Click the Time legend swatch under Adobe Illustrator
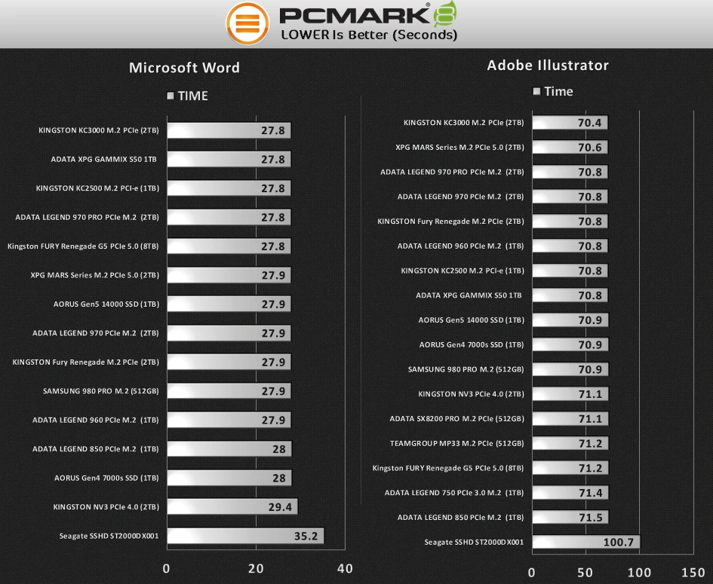This screenshot has height=584, width=713. [536, 91]
